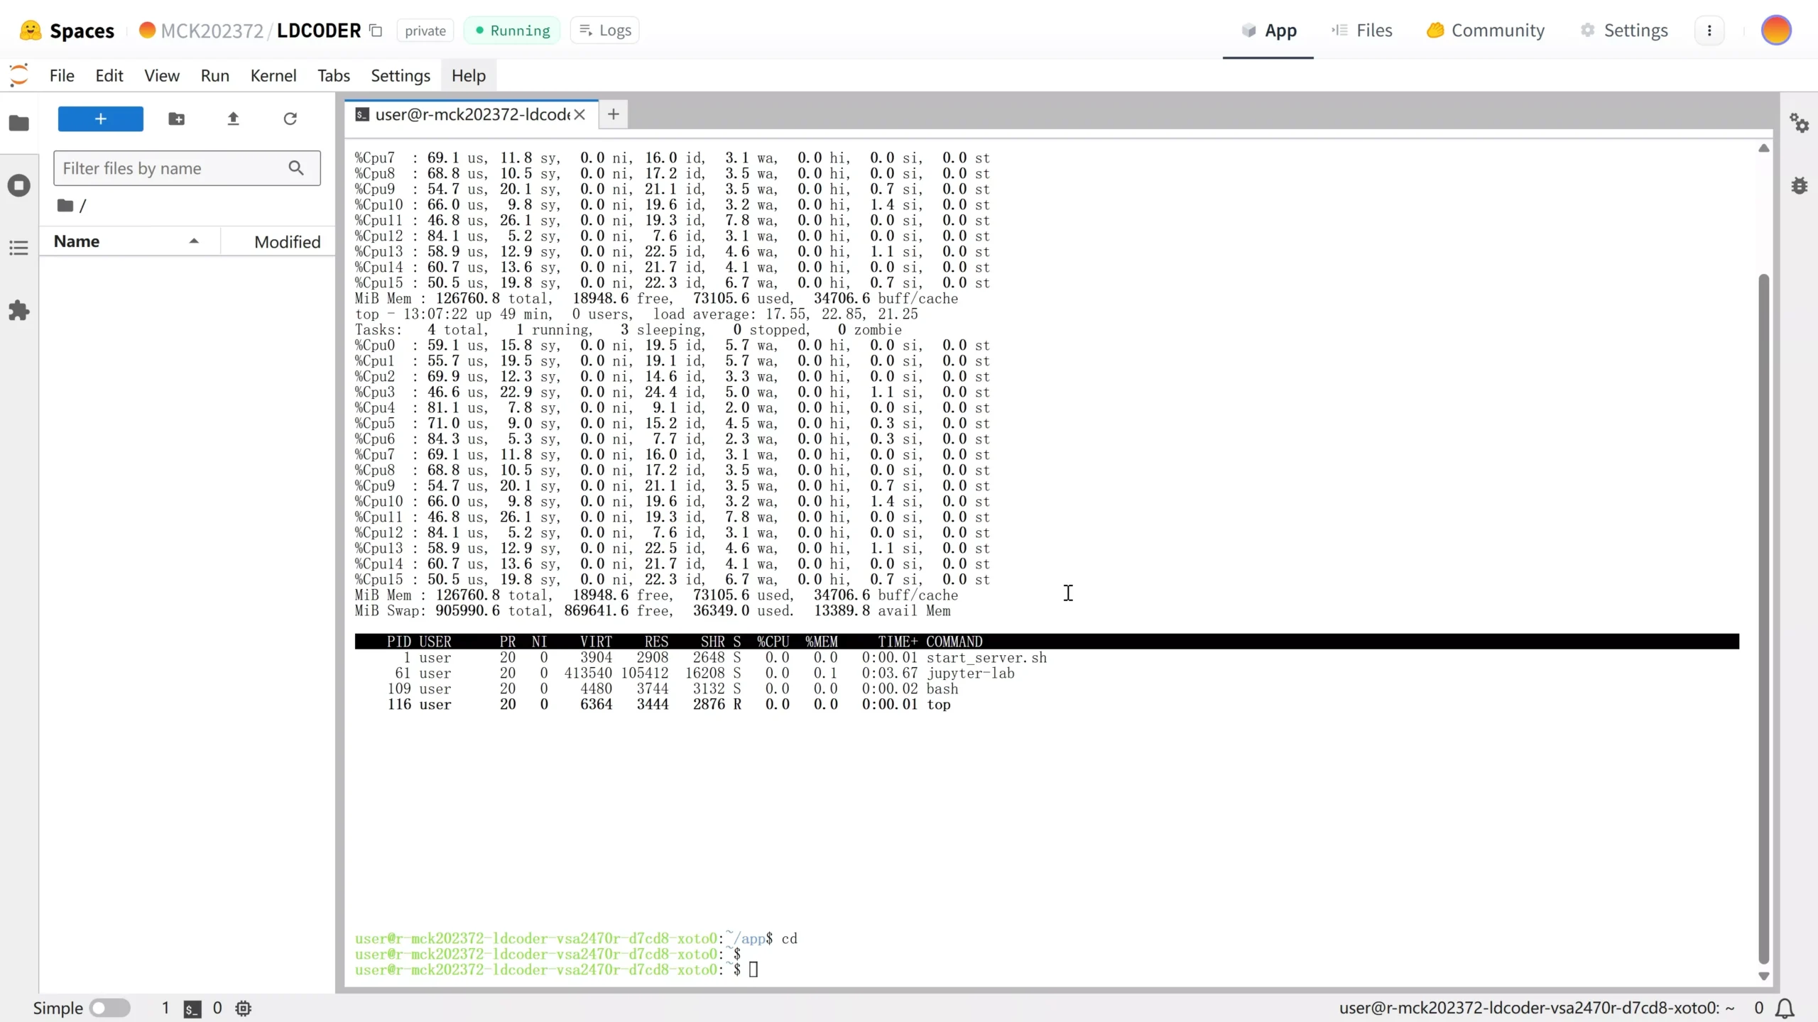
Task: Click the terminal name in status bar
Action: pyautogui.click(x=1537, y=1008)
